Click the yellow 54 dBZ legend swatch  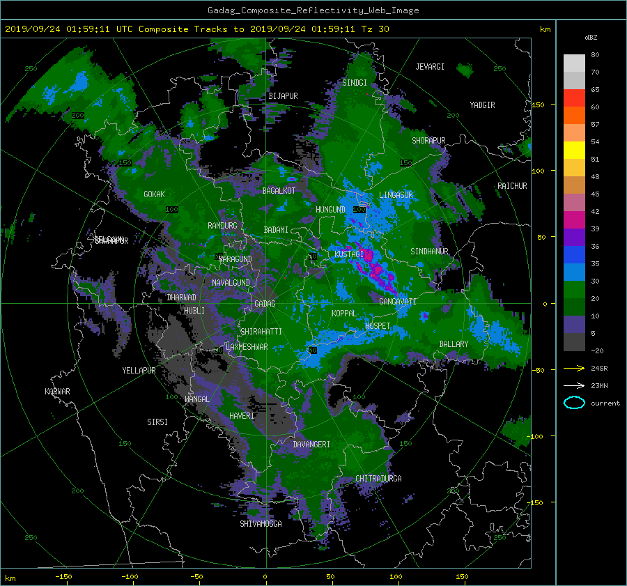point(574,150)
